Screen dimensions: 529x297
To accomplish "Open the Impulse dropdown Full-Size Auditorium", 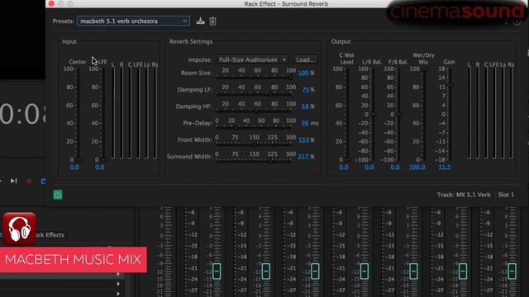I will point(253,59).
